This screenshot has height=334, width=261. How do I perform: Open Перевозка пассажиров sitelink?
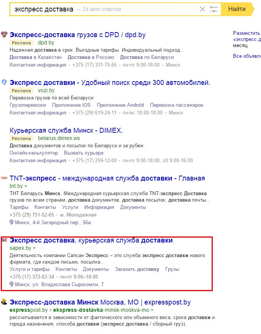pyautogui.click(x=177, y=105)
